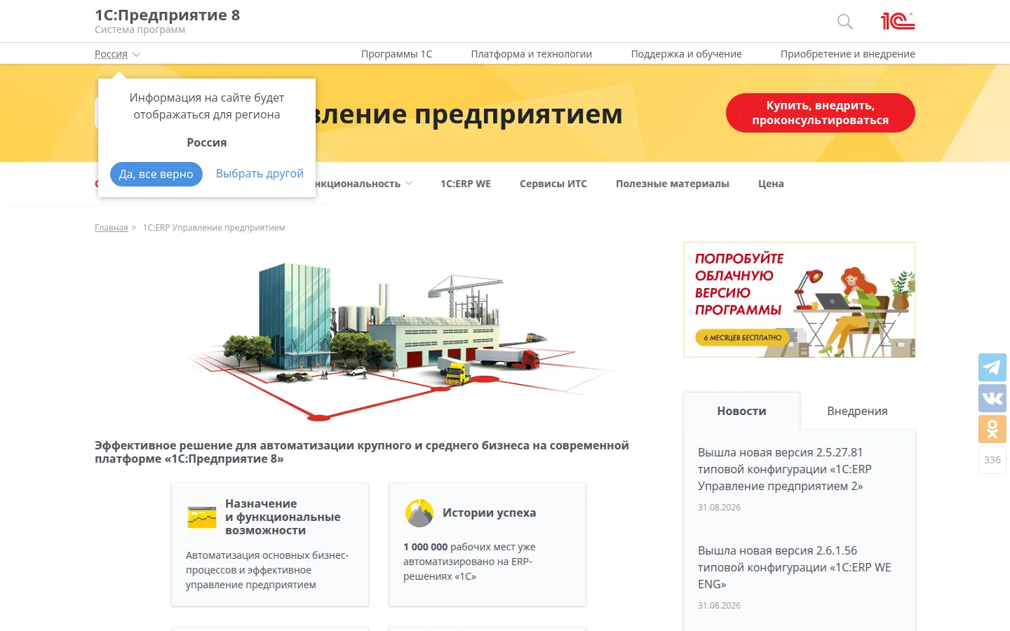Open the cloud version trial banner
This screenshot has height=631, width=1010.
coord(800,299)
